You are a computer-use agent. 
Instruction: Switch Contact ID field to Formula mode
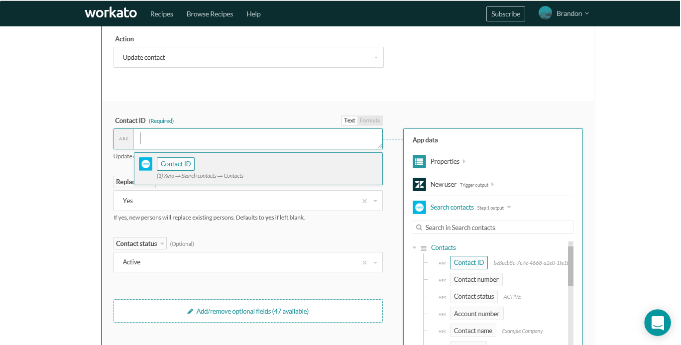point(369,120)
